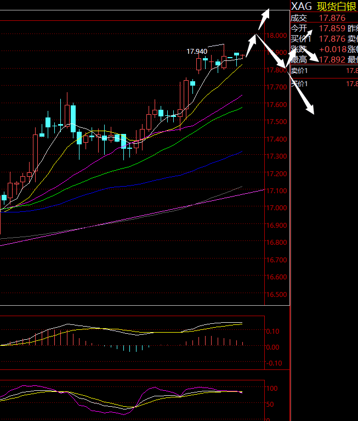The width and height of the screenshot is (358, 421).
Task: Click the 16.900 price axis label
Action: tap(276, 225)
